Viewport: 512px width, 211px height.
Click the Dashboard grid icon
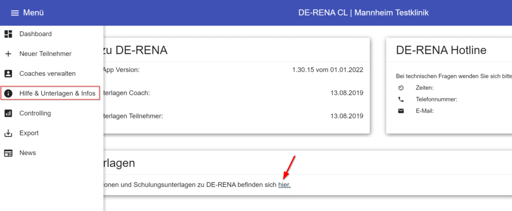[x=8, y=34]
